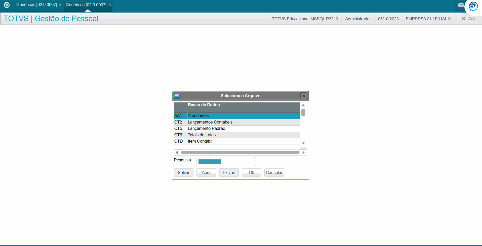Click the 05/10/2023 date in header

click(x=388, y=19)
